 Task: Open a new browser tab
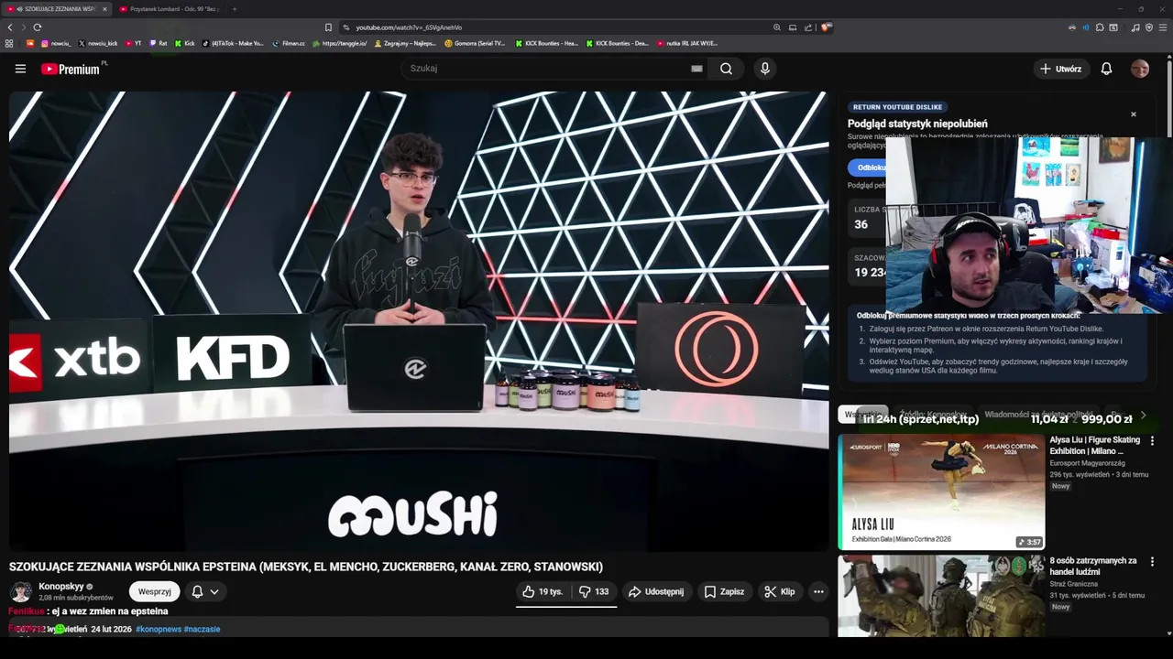pos(234,9)
